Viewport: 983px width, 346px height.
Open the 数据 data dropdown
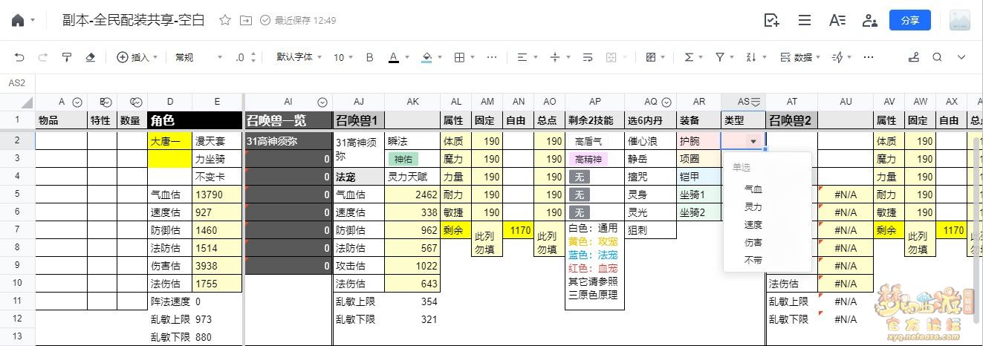tap(802, 57)
